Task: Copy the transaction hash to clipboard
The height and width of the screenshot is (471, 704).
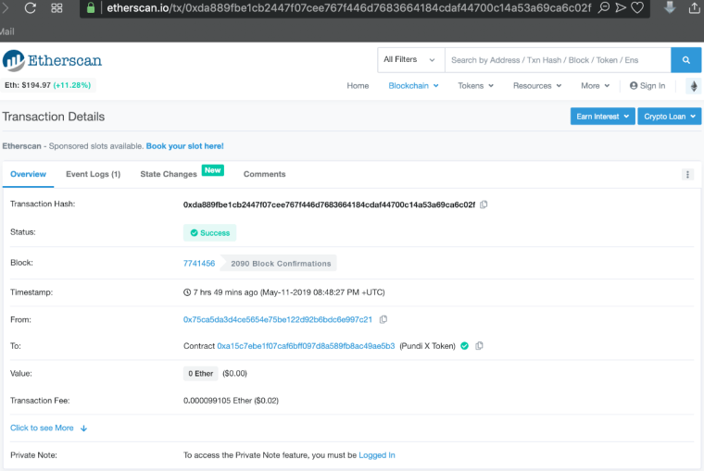Action: [x=484, y=205]
